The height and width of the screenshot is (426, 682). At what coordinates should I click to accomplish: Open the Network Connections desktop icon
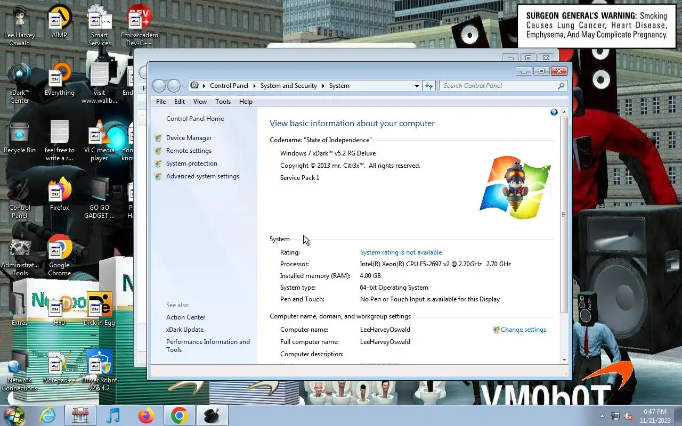20,371
